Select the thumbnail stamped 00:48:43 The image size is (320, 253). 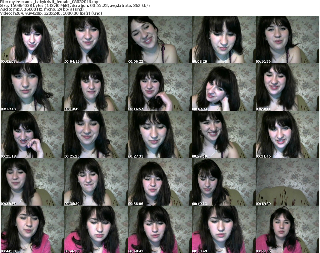tap(160, 229)
